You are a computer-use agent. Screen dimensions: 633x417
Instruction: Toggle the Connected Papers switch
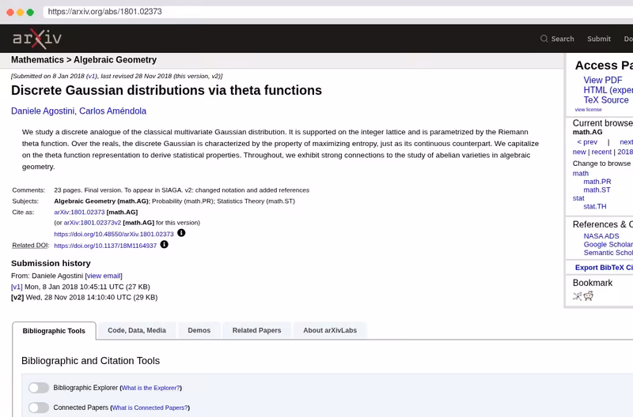(39, 408)
